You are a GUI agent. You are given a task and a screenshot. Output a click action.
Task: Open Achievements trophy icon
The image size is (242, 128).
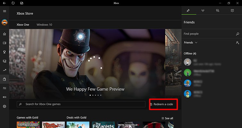click(x=4, y=52)
